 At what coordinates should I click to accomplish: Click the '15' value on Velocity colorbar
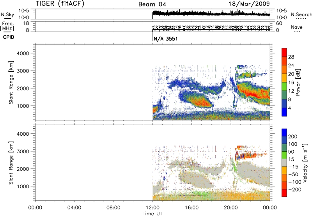pyautogui.click(x=291, y=159)
